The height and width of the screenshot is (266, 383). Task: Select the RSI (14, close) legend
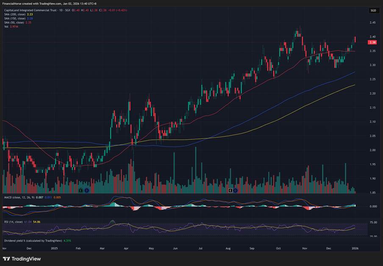[13, 221]
